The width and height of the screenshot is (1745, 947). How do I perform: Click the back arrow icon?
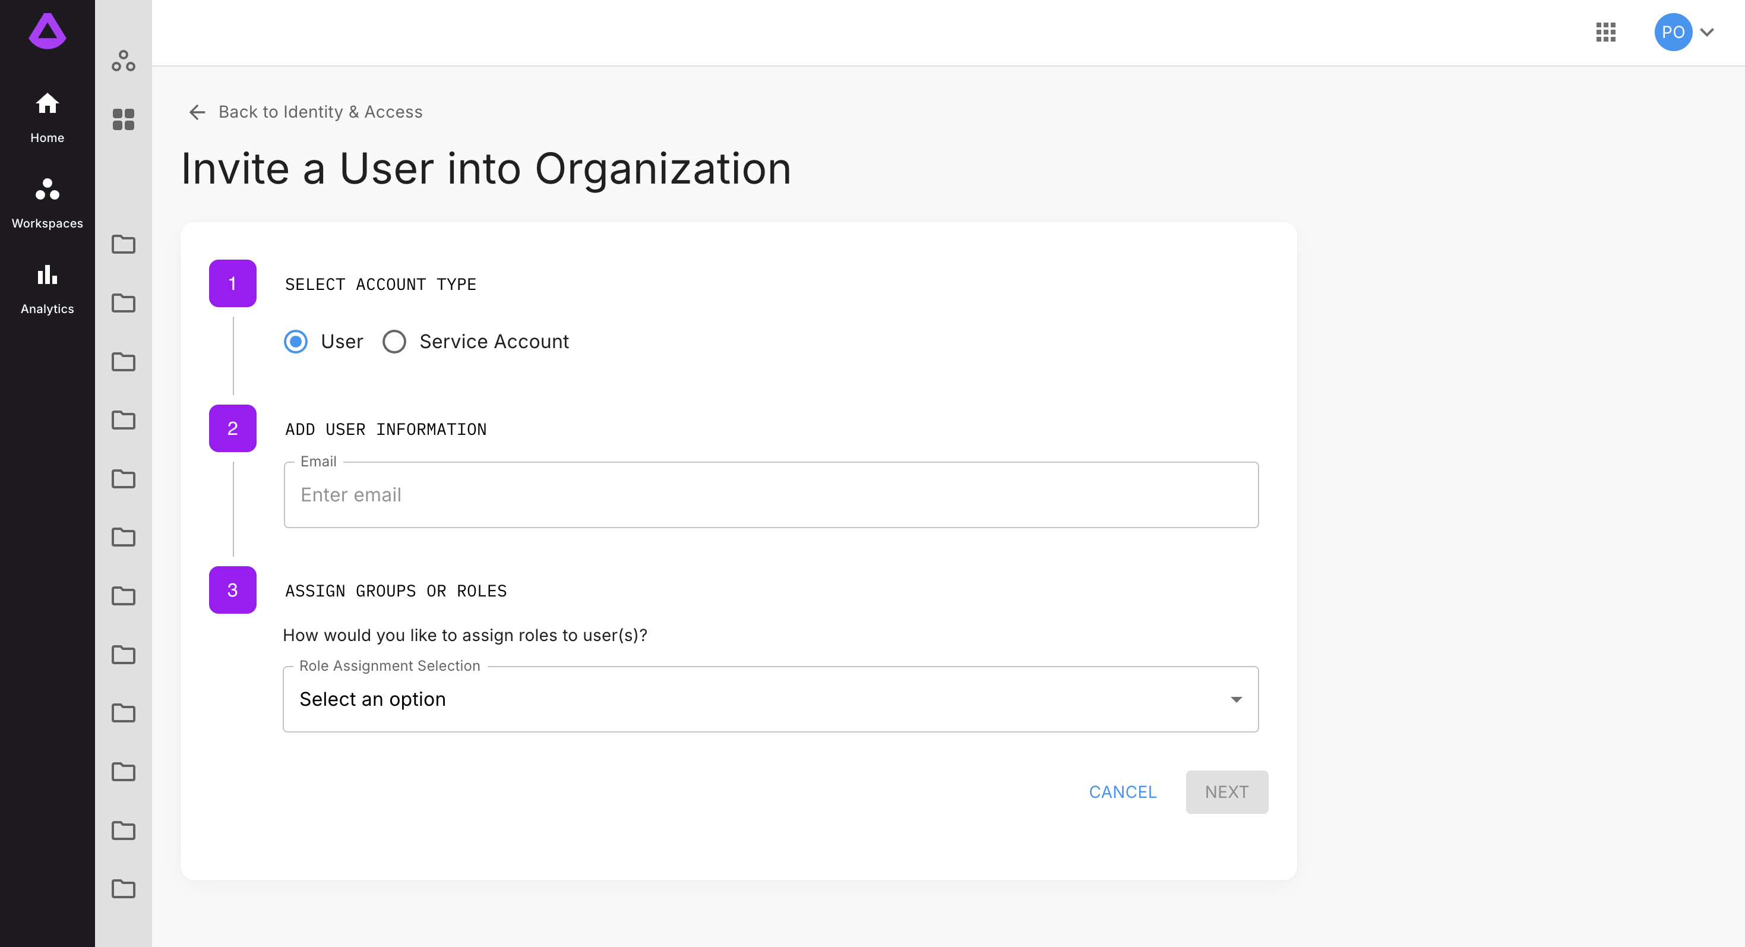click(197, 112)
